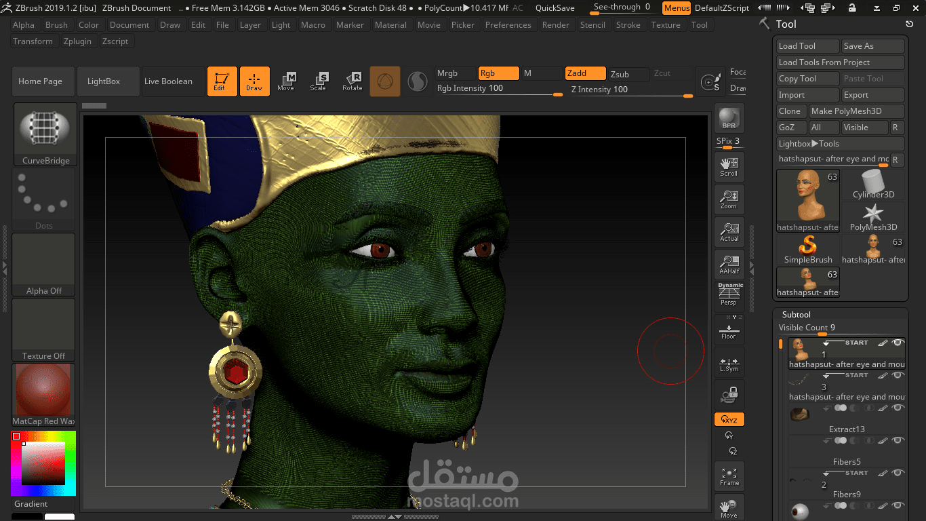Collapse the Subtool section header
This screenshot has width=926, height=521.
tap(796, 315)
